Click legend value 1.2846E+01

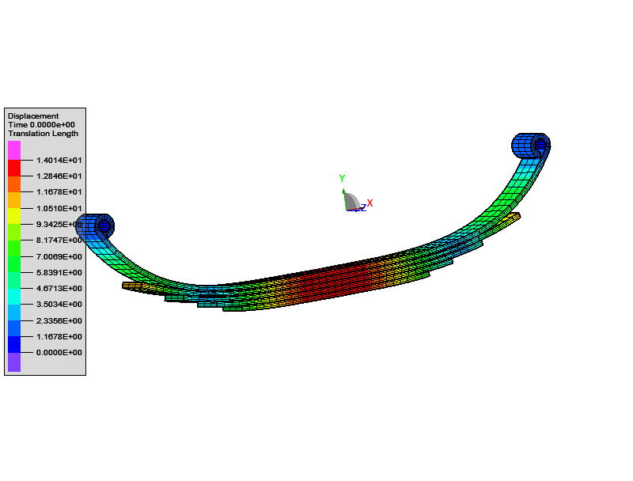click(59, 176)
